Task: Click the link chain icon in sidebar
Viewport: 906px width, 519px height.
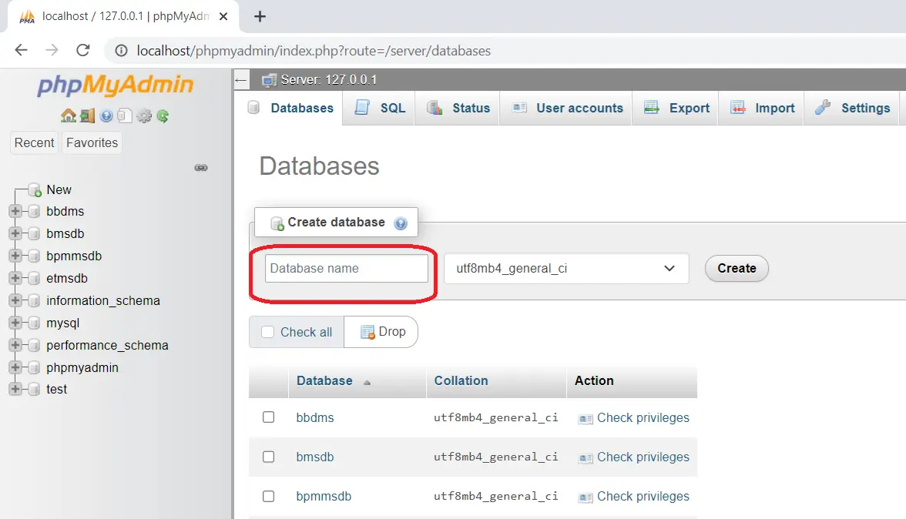Action: click(201, 168)
